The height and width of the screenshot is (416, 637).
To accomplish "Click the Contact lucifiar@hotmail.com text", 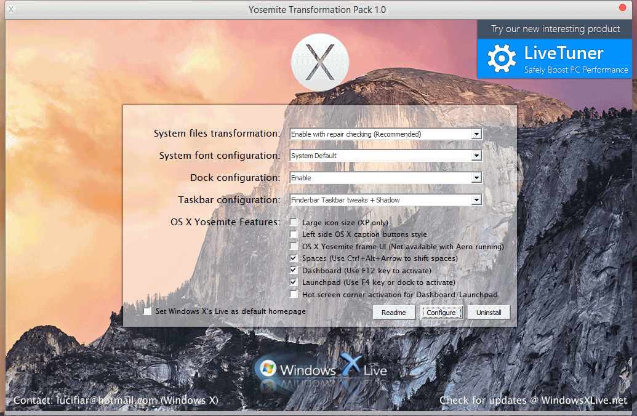I will pyautogui.click(x=116, y=400).
